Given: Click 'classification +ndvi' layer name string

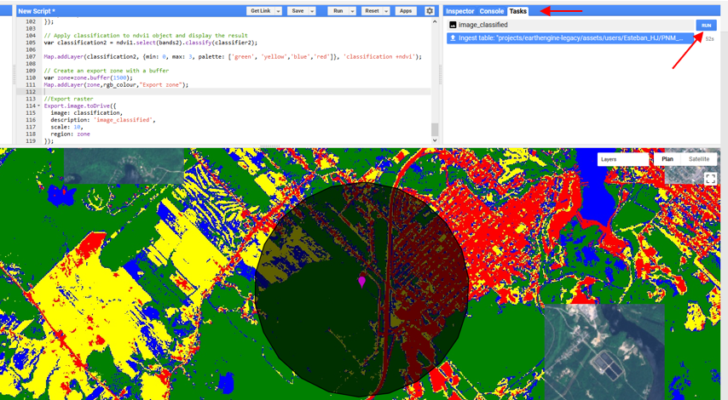Looking at the screenshot, I should pos(380,56).
